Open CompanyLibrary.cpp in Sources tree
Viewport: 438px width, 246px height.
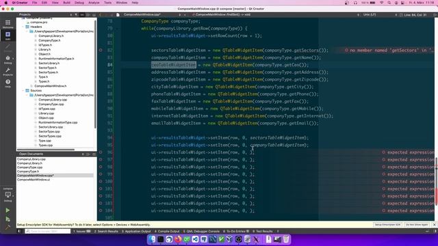[x=53, y=100]
